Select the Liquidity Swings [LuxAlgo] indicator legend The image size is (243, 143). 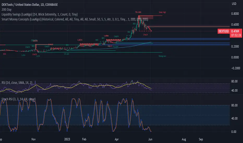[x=40, y=14]
